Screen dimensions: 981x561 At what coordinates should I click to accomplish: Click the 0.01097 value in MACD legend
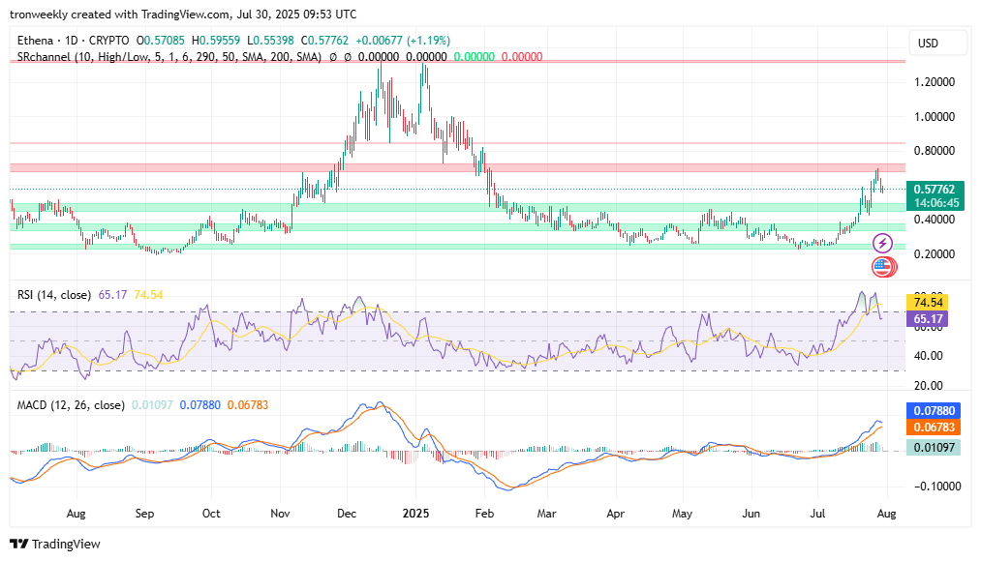point(152,405)
